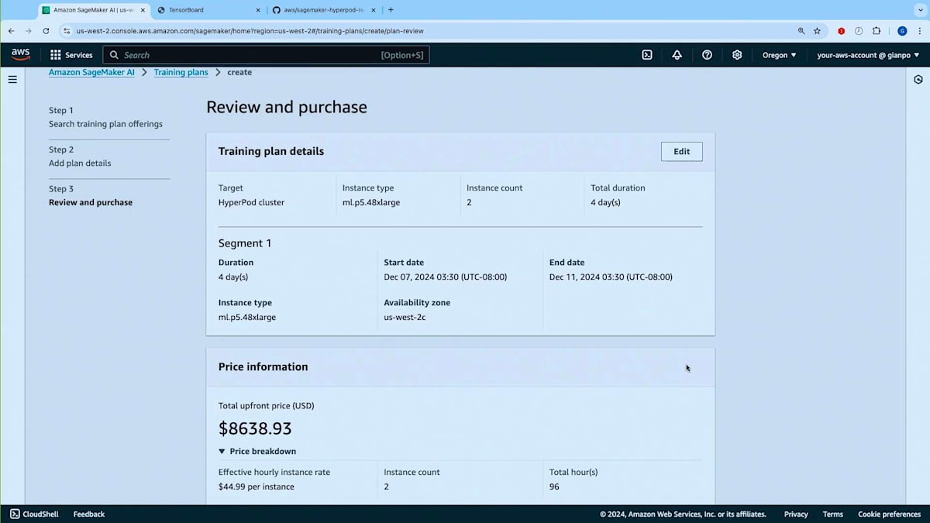The width and height of the screenshot is (930, 523).
Task: Click the total price $8638.93
Action: pyautogui.click(x=255, y=428)
